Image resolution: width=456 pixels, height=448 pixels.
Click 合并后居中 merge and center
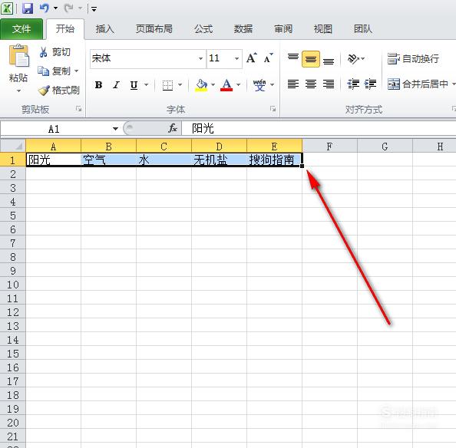coord(418,84)
